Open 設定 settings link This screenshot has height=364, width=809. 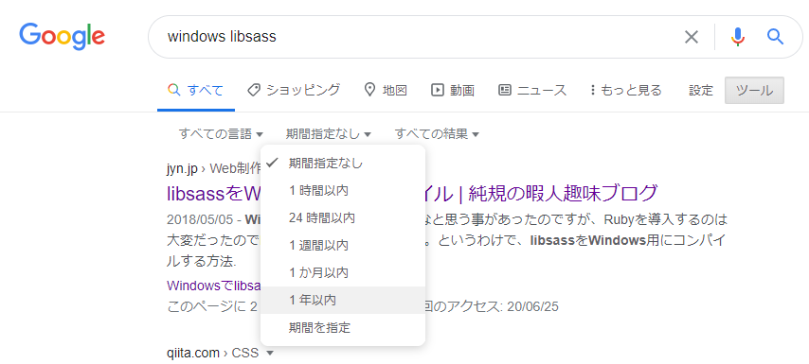coord(701,91)
